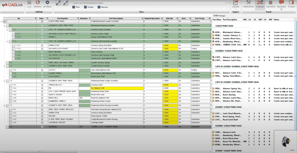Open Settings via the gear icon
The height and width of the screenshot is (153, 297).
coord(48,2)
